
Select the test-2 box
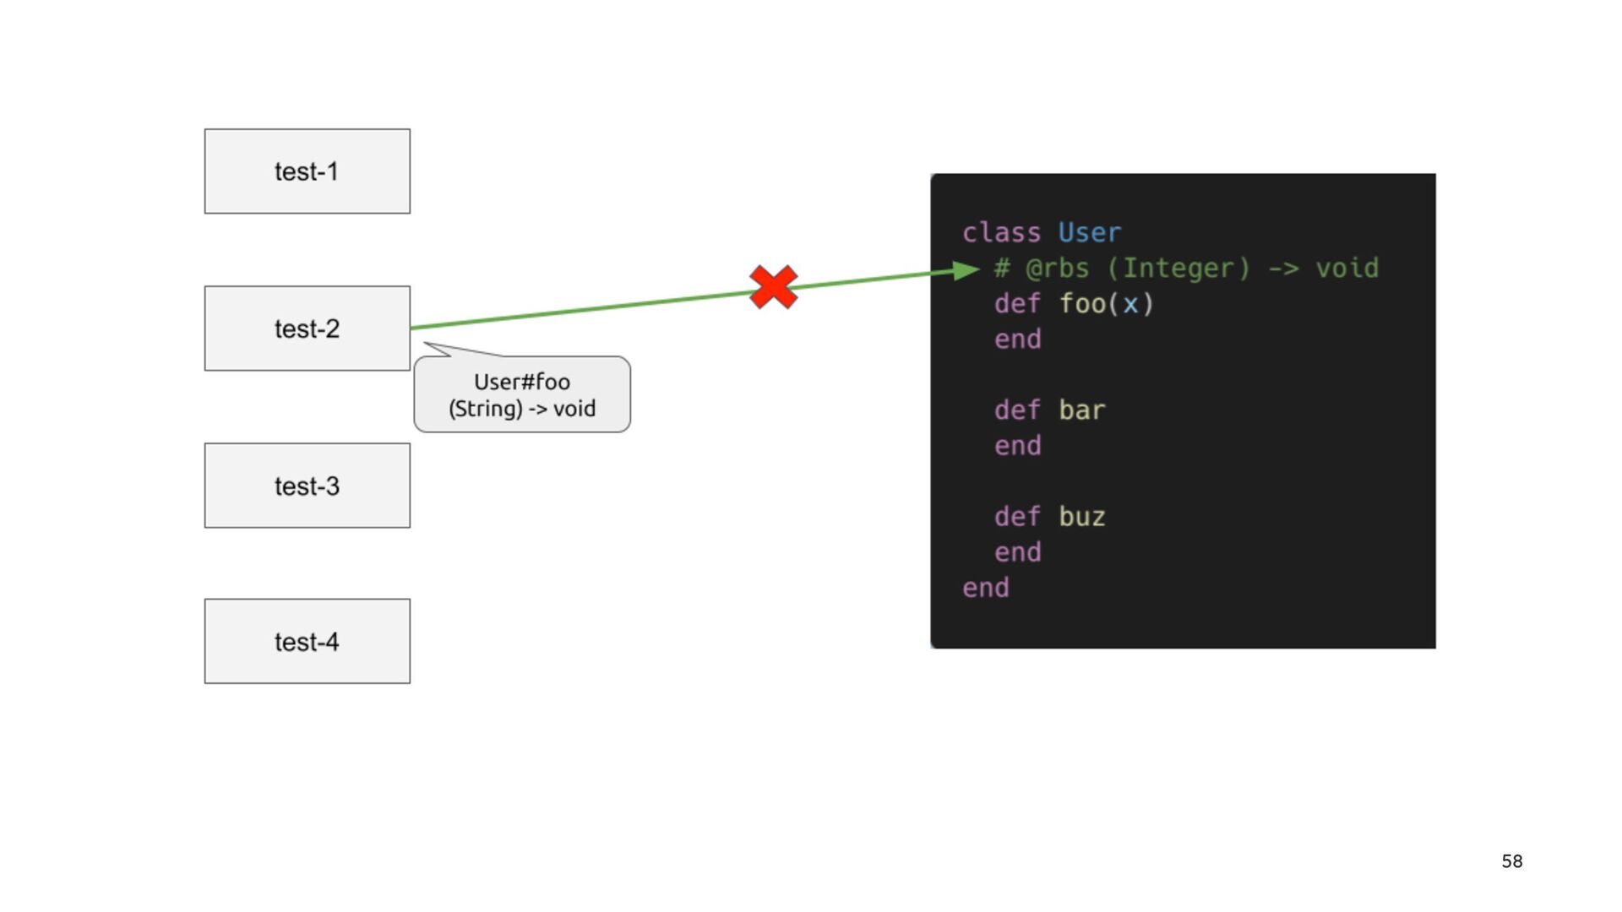pos(307,328)
